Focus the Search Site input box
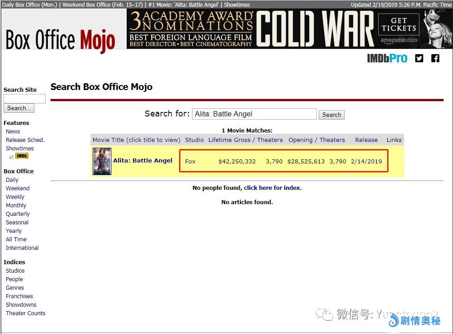Viewport: 453px width, 334px height. click(x=25, y=99)
